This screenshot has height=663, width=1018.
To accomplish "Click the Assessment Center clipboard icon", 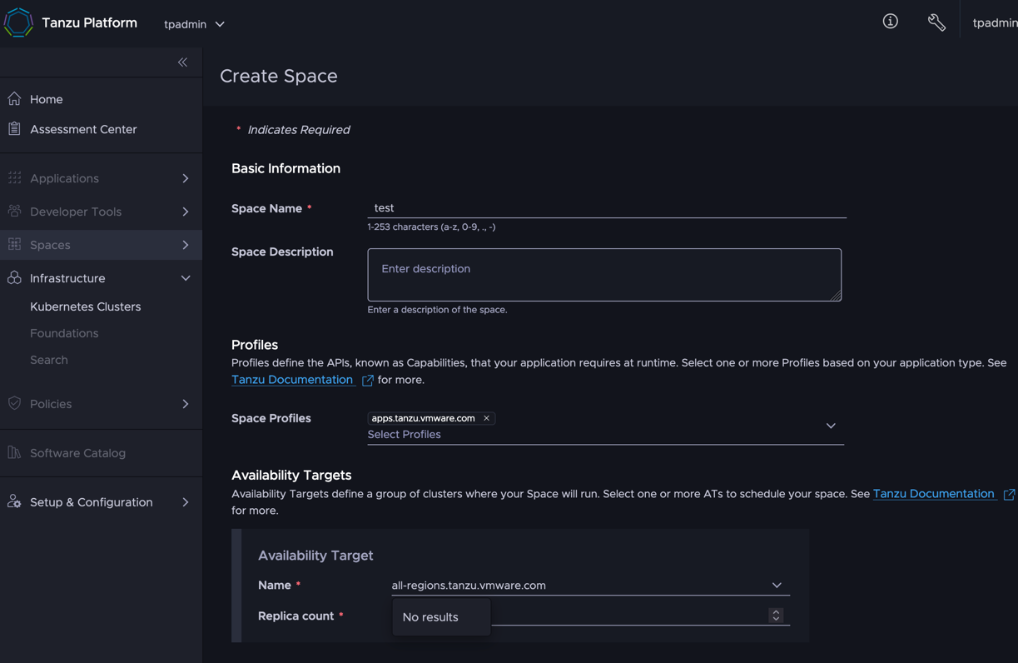I will click(x=14, y=128).
